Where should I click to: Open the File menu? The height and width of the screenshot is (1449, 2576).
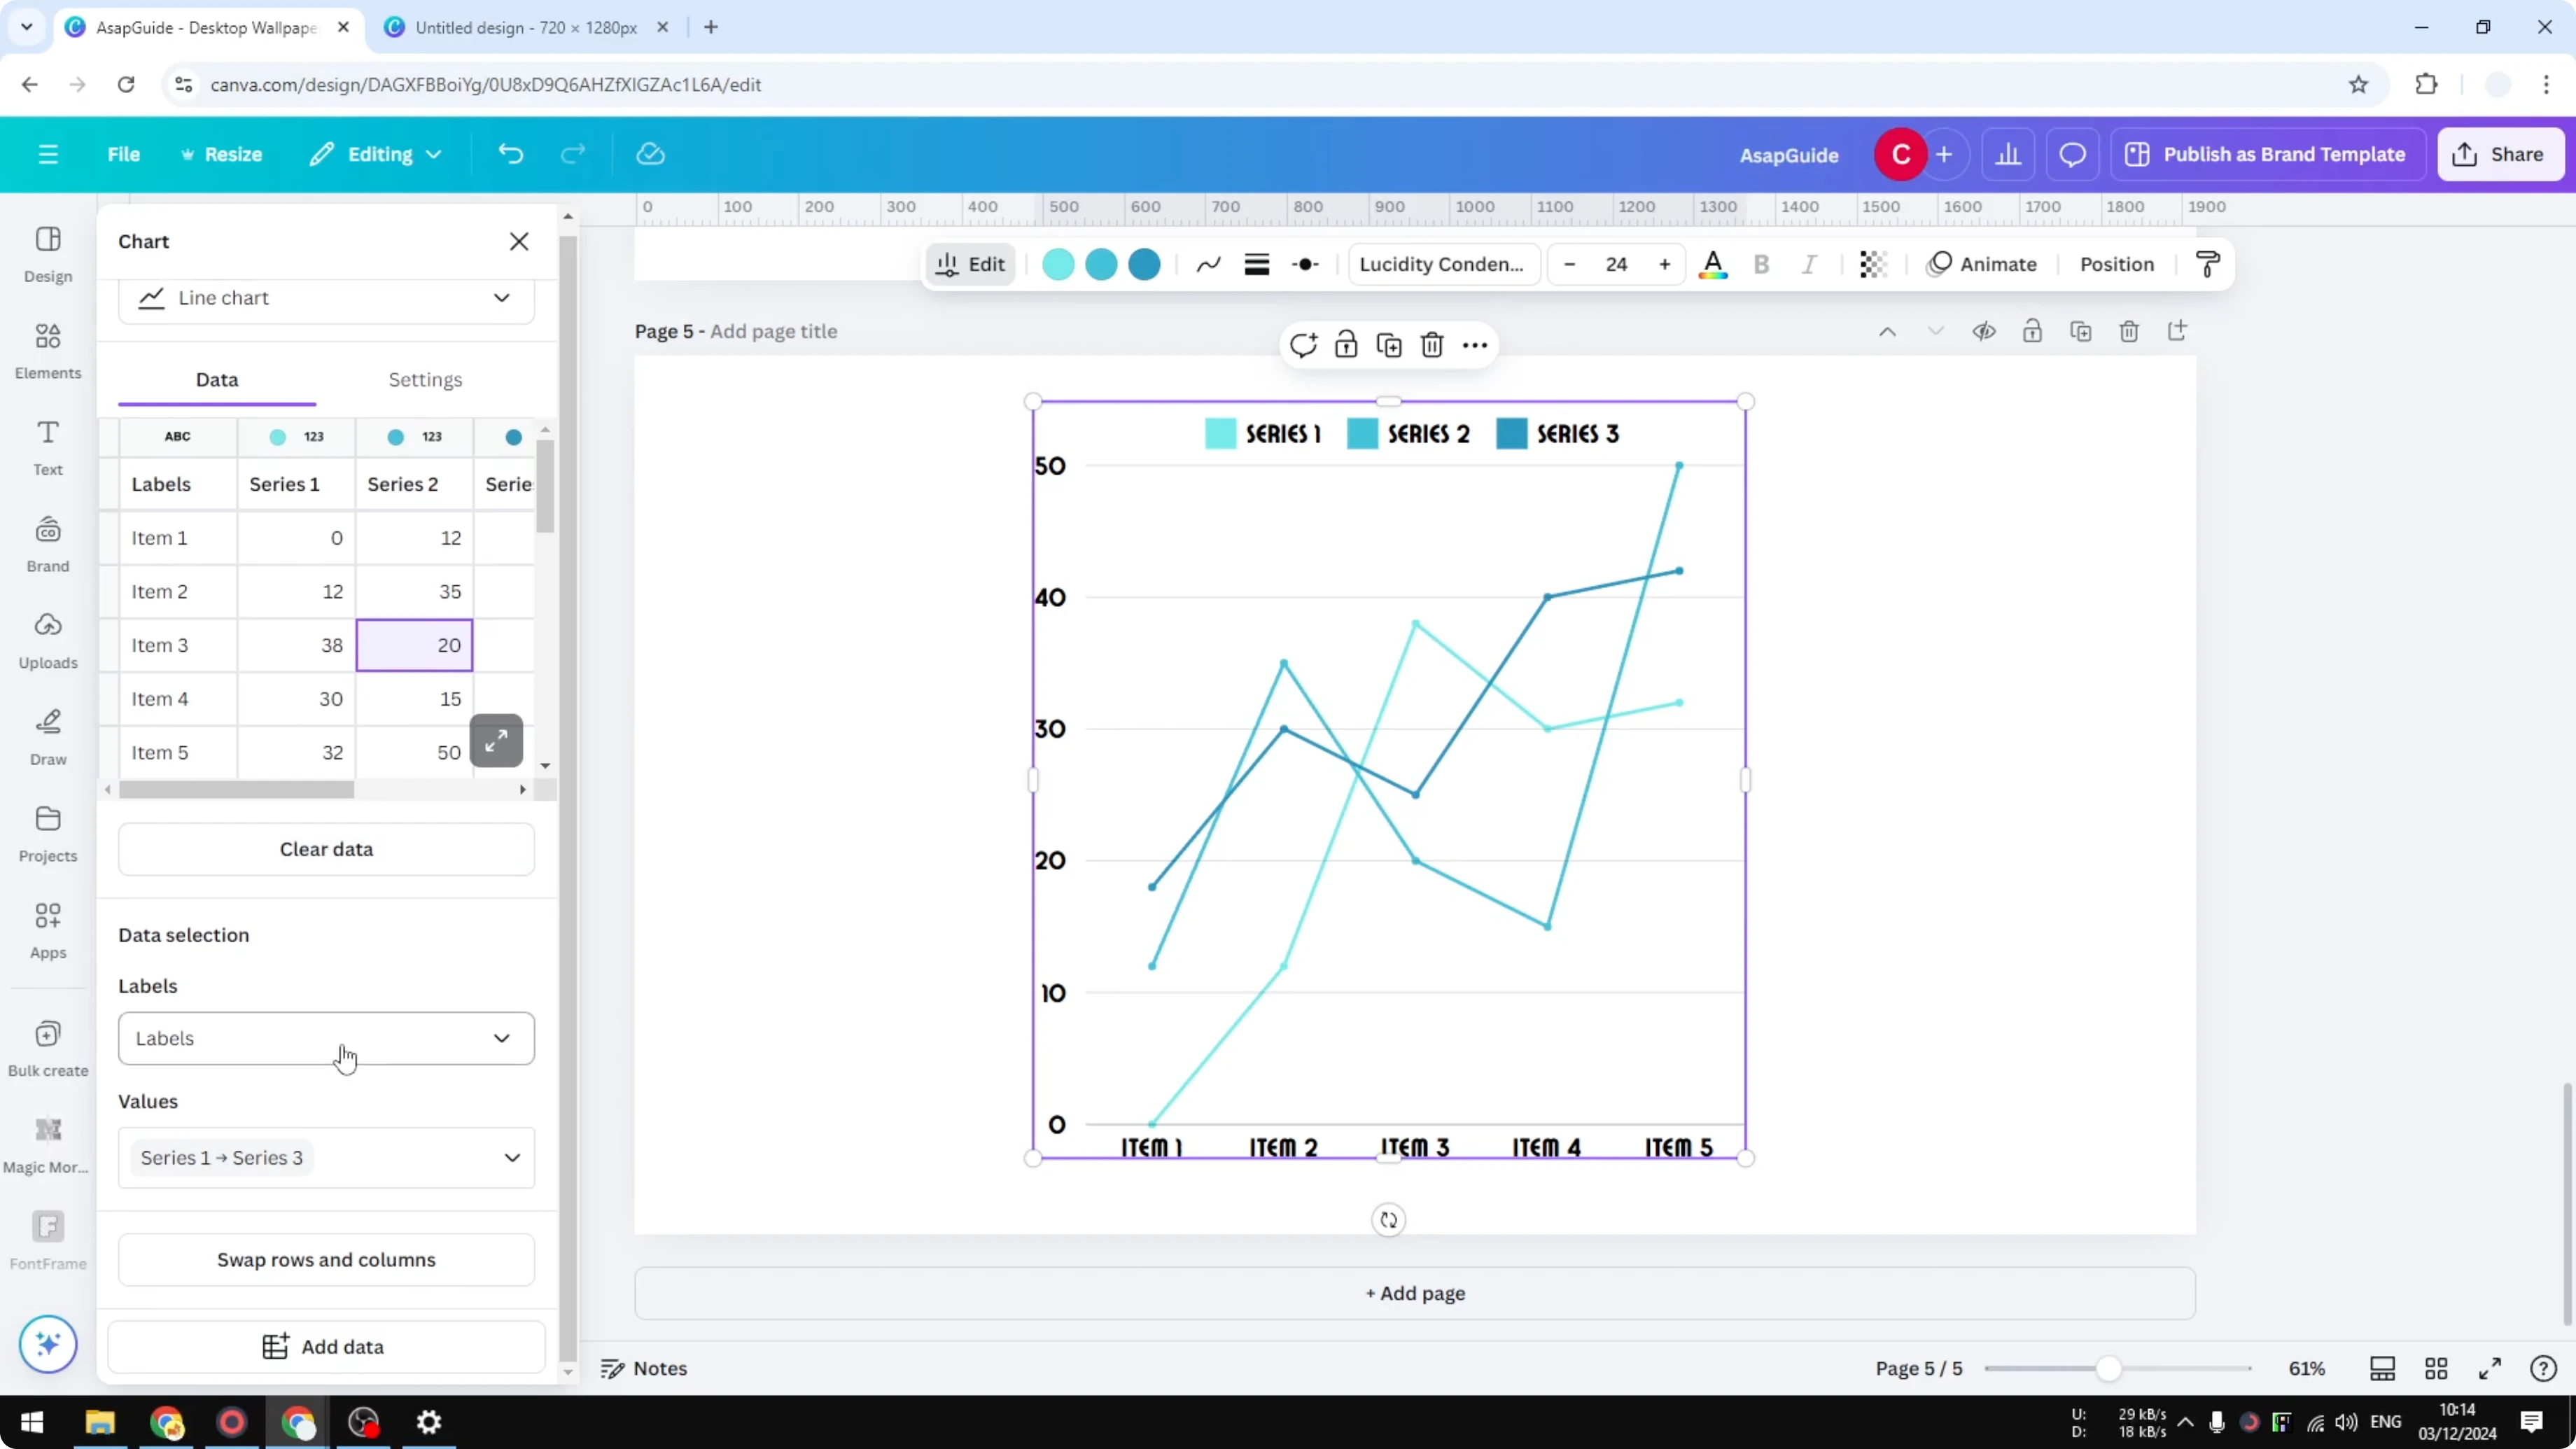pos(124,154)
